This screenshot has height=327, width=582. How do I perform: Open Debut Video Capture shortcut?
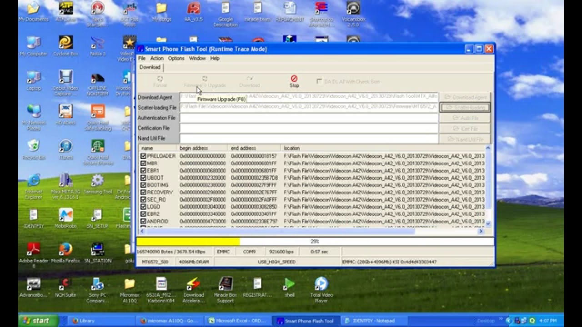(x=66, y=83)
